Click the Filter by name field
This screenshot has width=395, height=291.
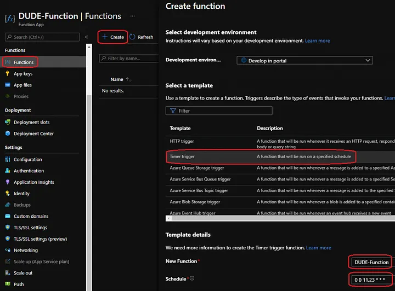pos(129,58)
